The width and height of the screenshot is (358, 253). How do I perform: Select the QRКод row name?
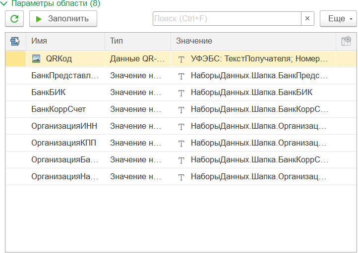tap(59, 59)
